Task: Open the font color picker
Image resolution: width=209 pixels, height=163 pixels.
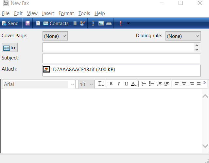Action: (134, 84)
